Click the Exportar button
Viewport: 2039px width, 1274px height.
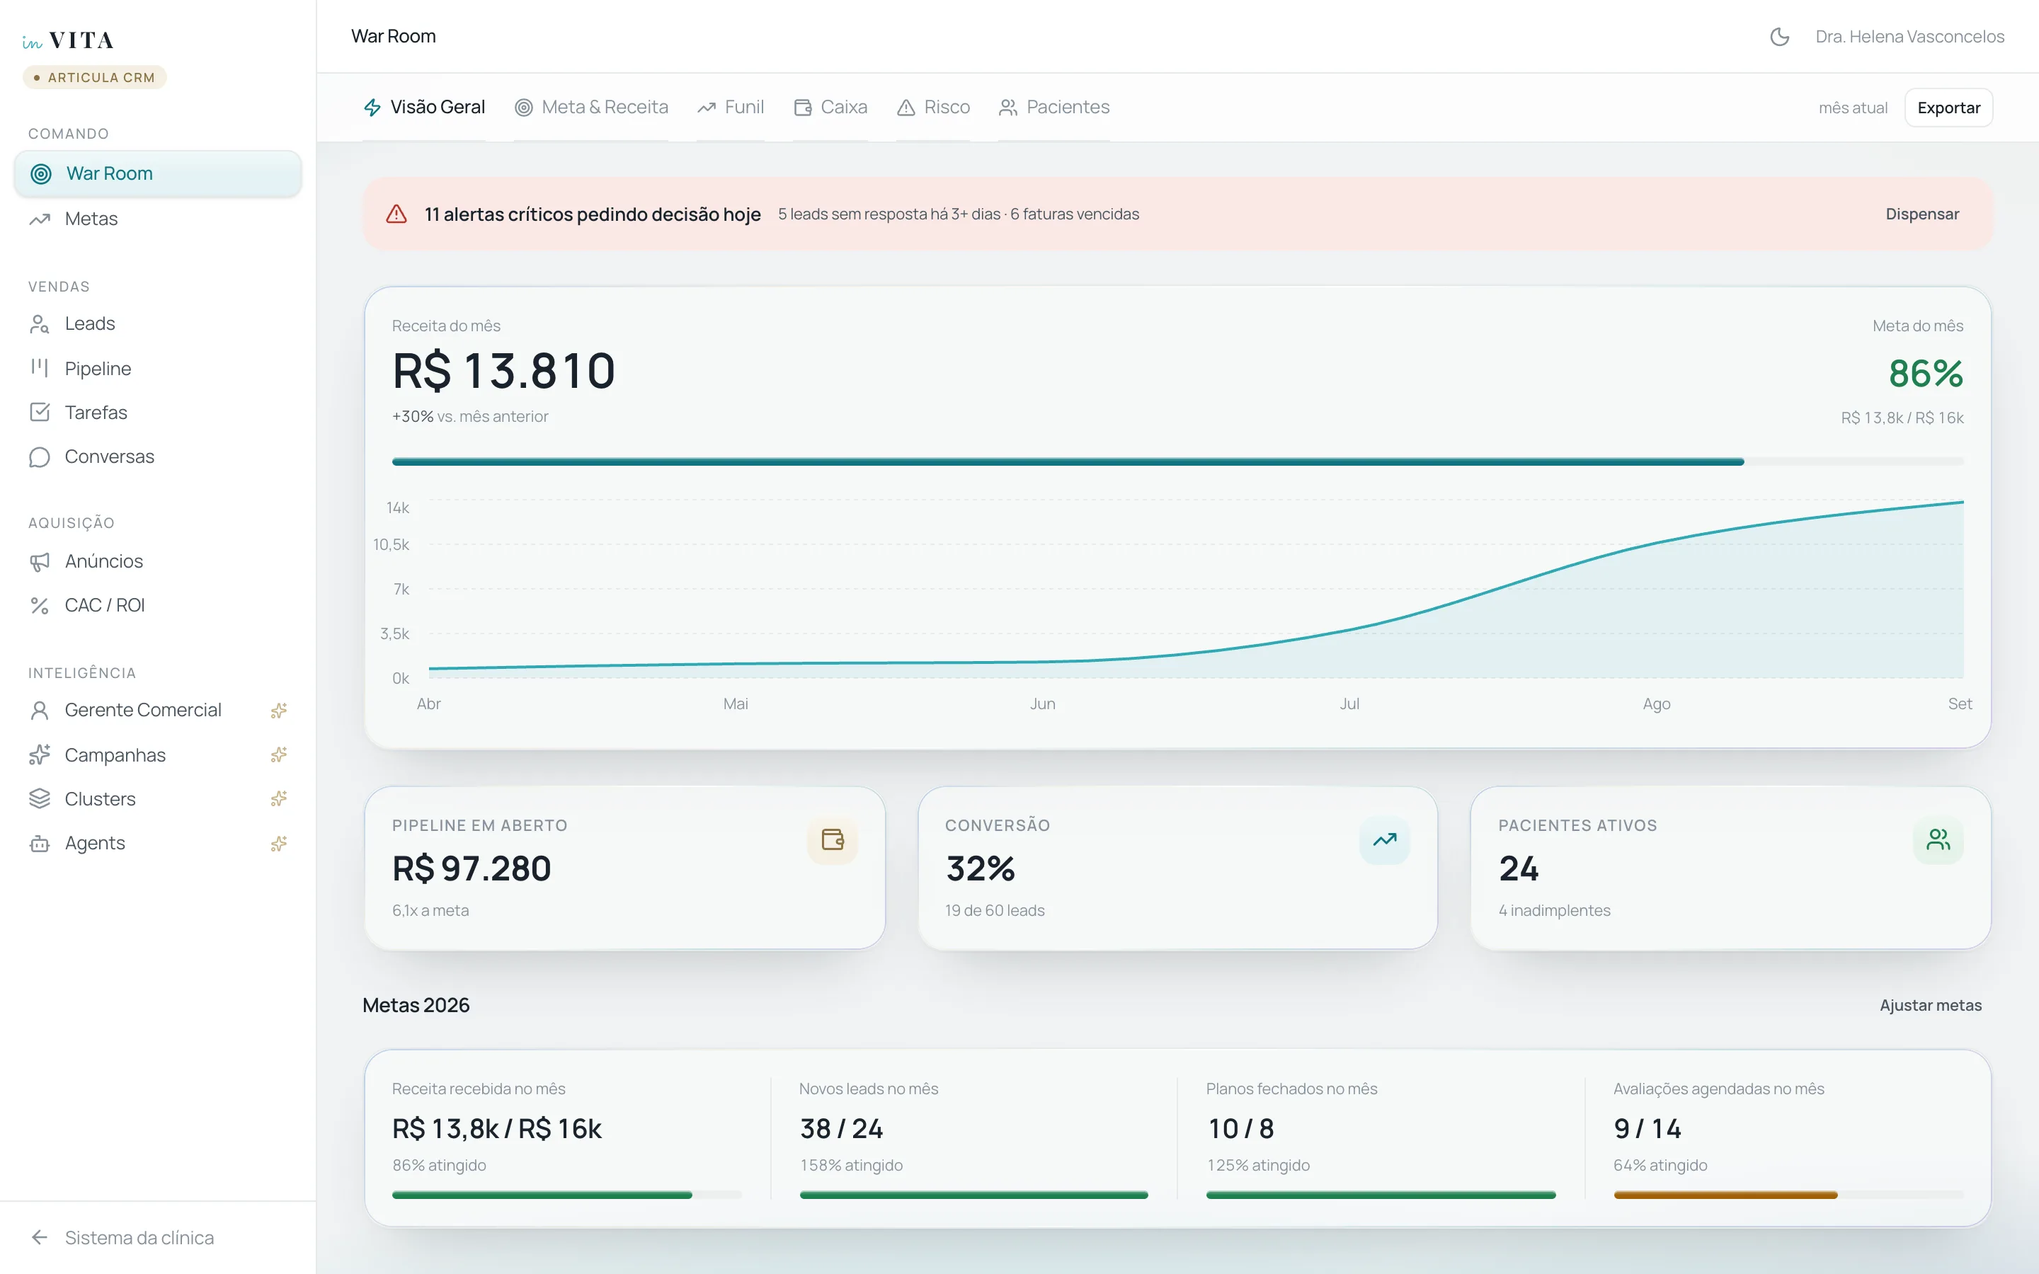coord(1948,108)
